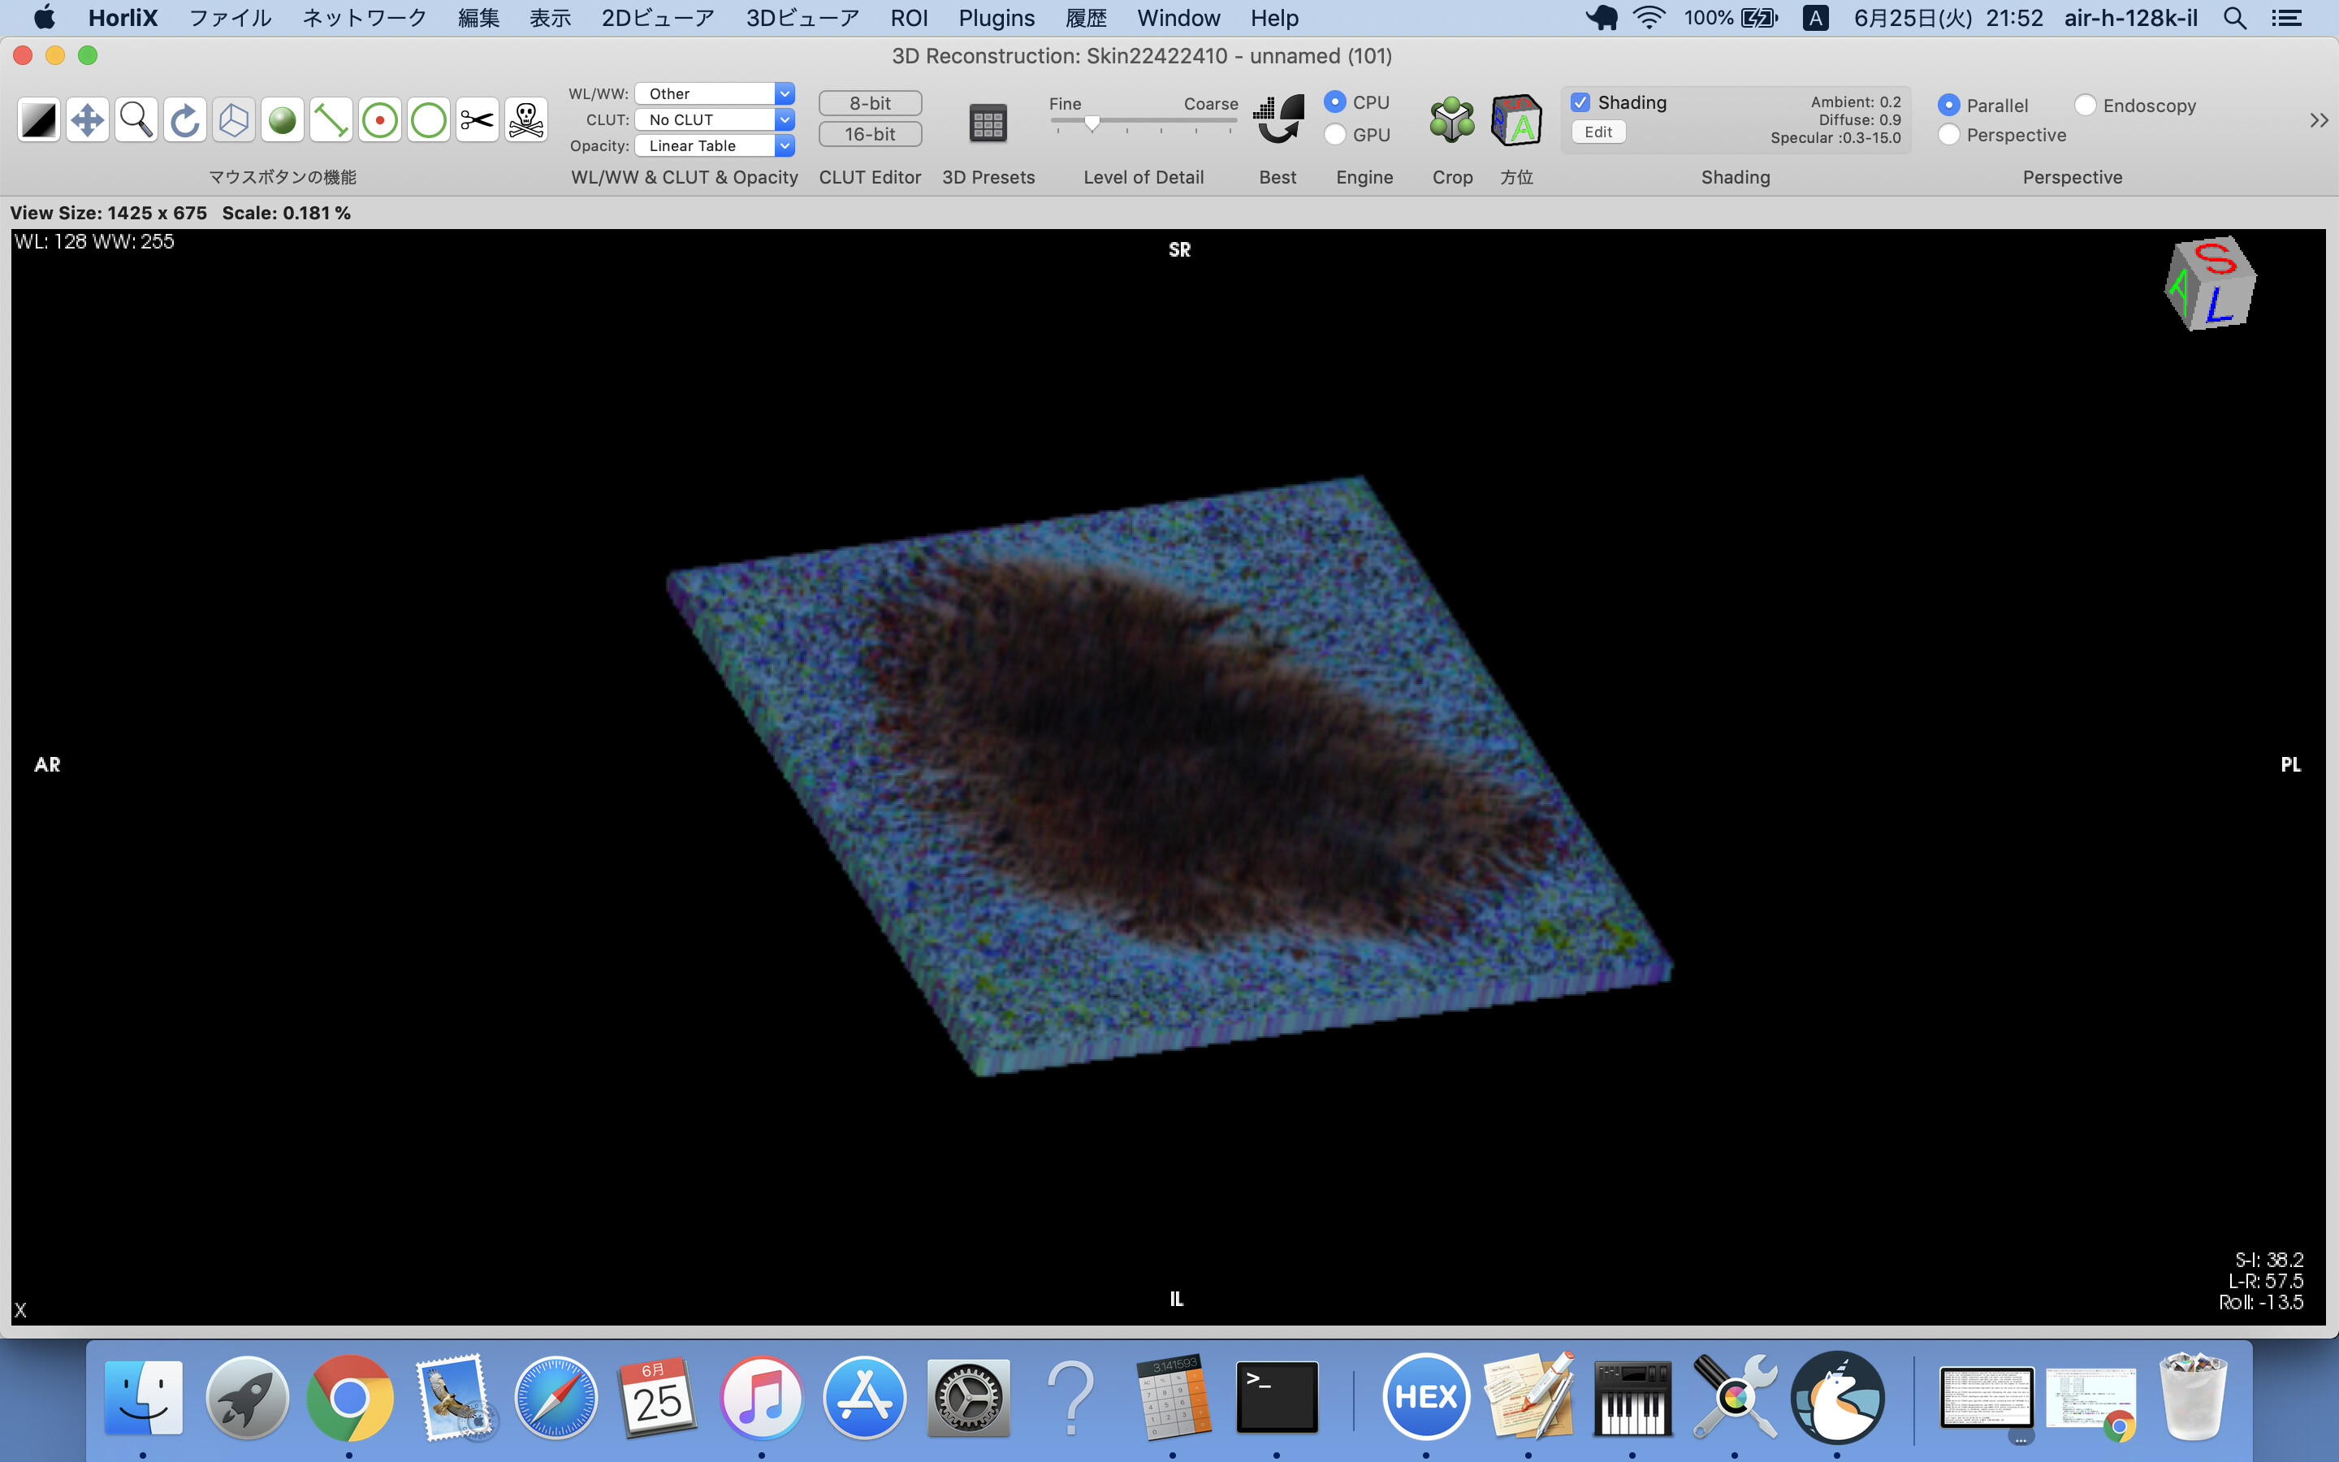Viewport: 2339px width, 1462px height.
Task: Select the GPU engine radio button
Action: point(1335,134)
